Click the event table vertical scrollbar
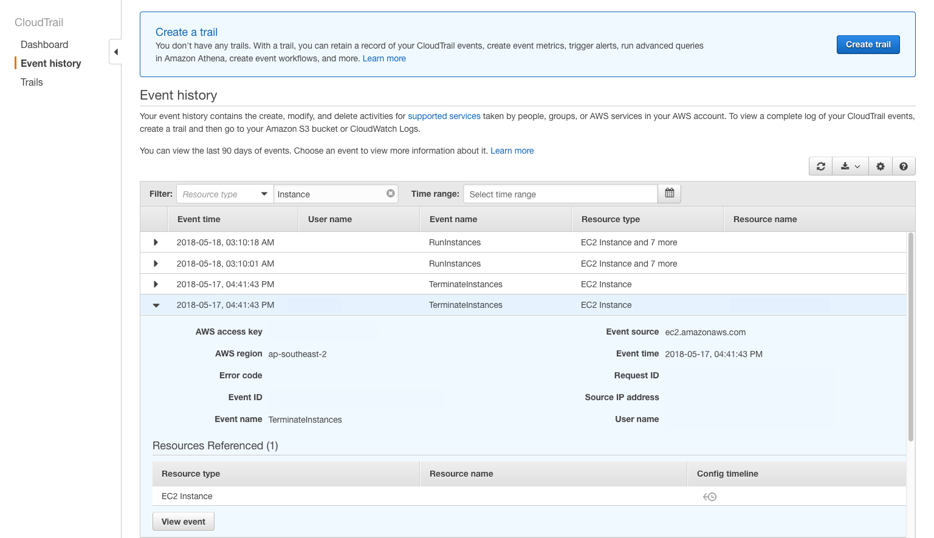Screen dimensions: 934x538 910,337
